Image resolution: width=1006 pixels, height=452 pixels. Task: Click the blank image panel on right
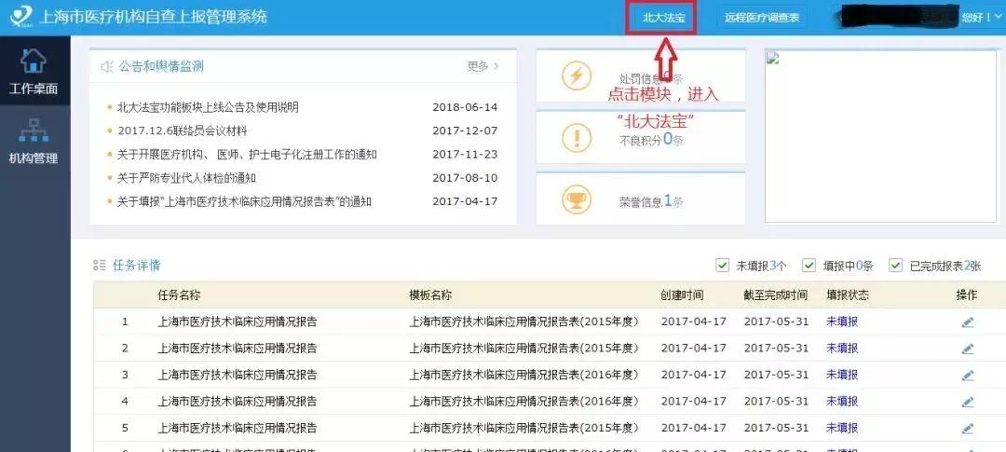pyautogui.click(x=880, y=136)
